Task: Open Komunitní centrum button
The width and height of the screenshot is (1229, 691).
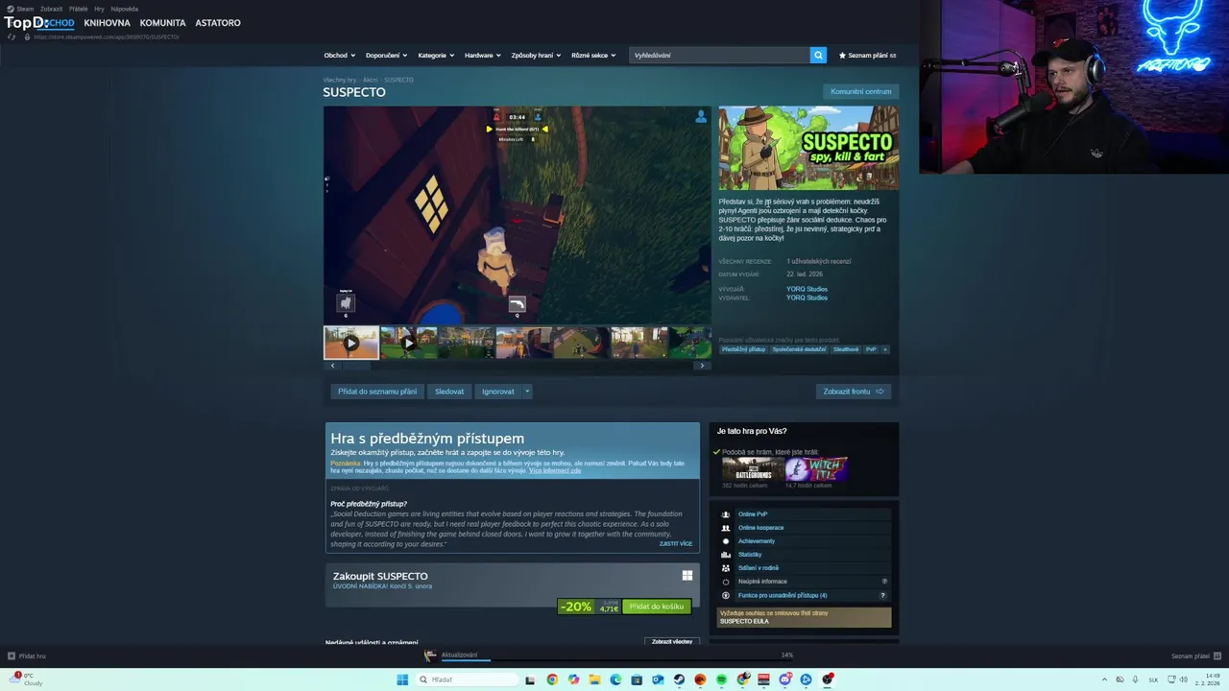Action: (x=860, y=92)
